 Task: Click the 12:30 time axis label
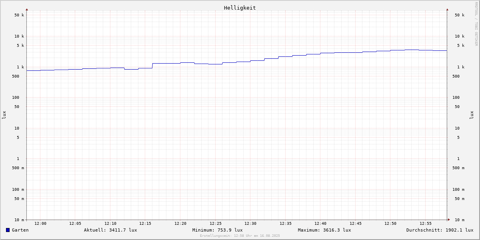(250, 224)
